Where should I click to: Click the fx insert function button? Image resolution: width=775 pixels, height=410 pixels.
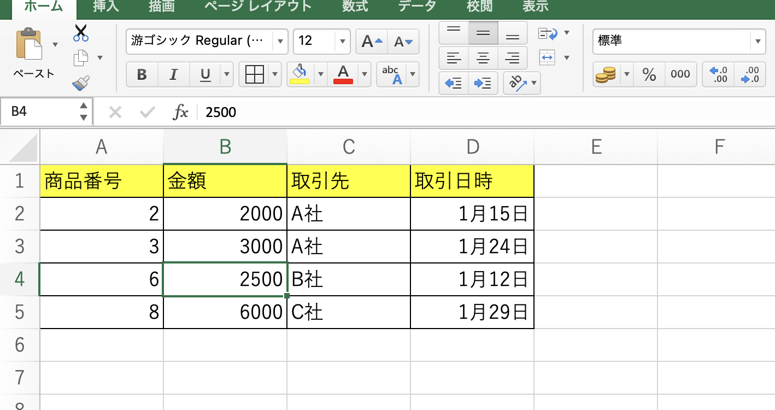pyautogui.click(x=180, y=112)
